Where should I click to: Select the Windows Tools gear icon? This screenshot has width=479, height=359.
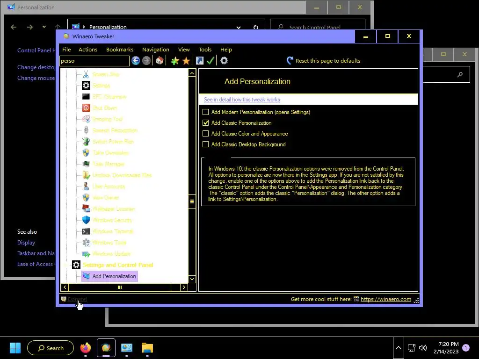pyautogui.click(x=86, y=243)
